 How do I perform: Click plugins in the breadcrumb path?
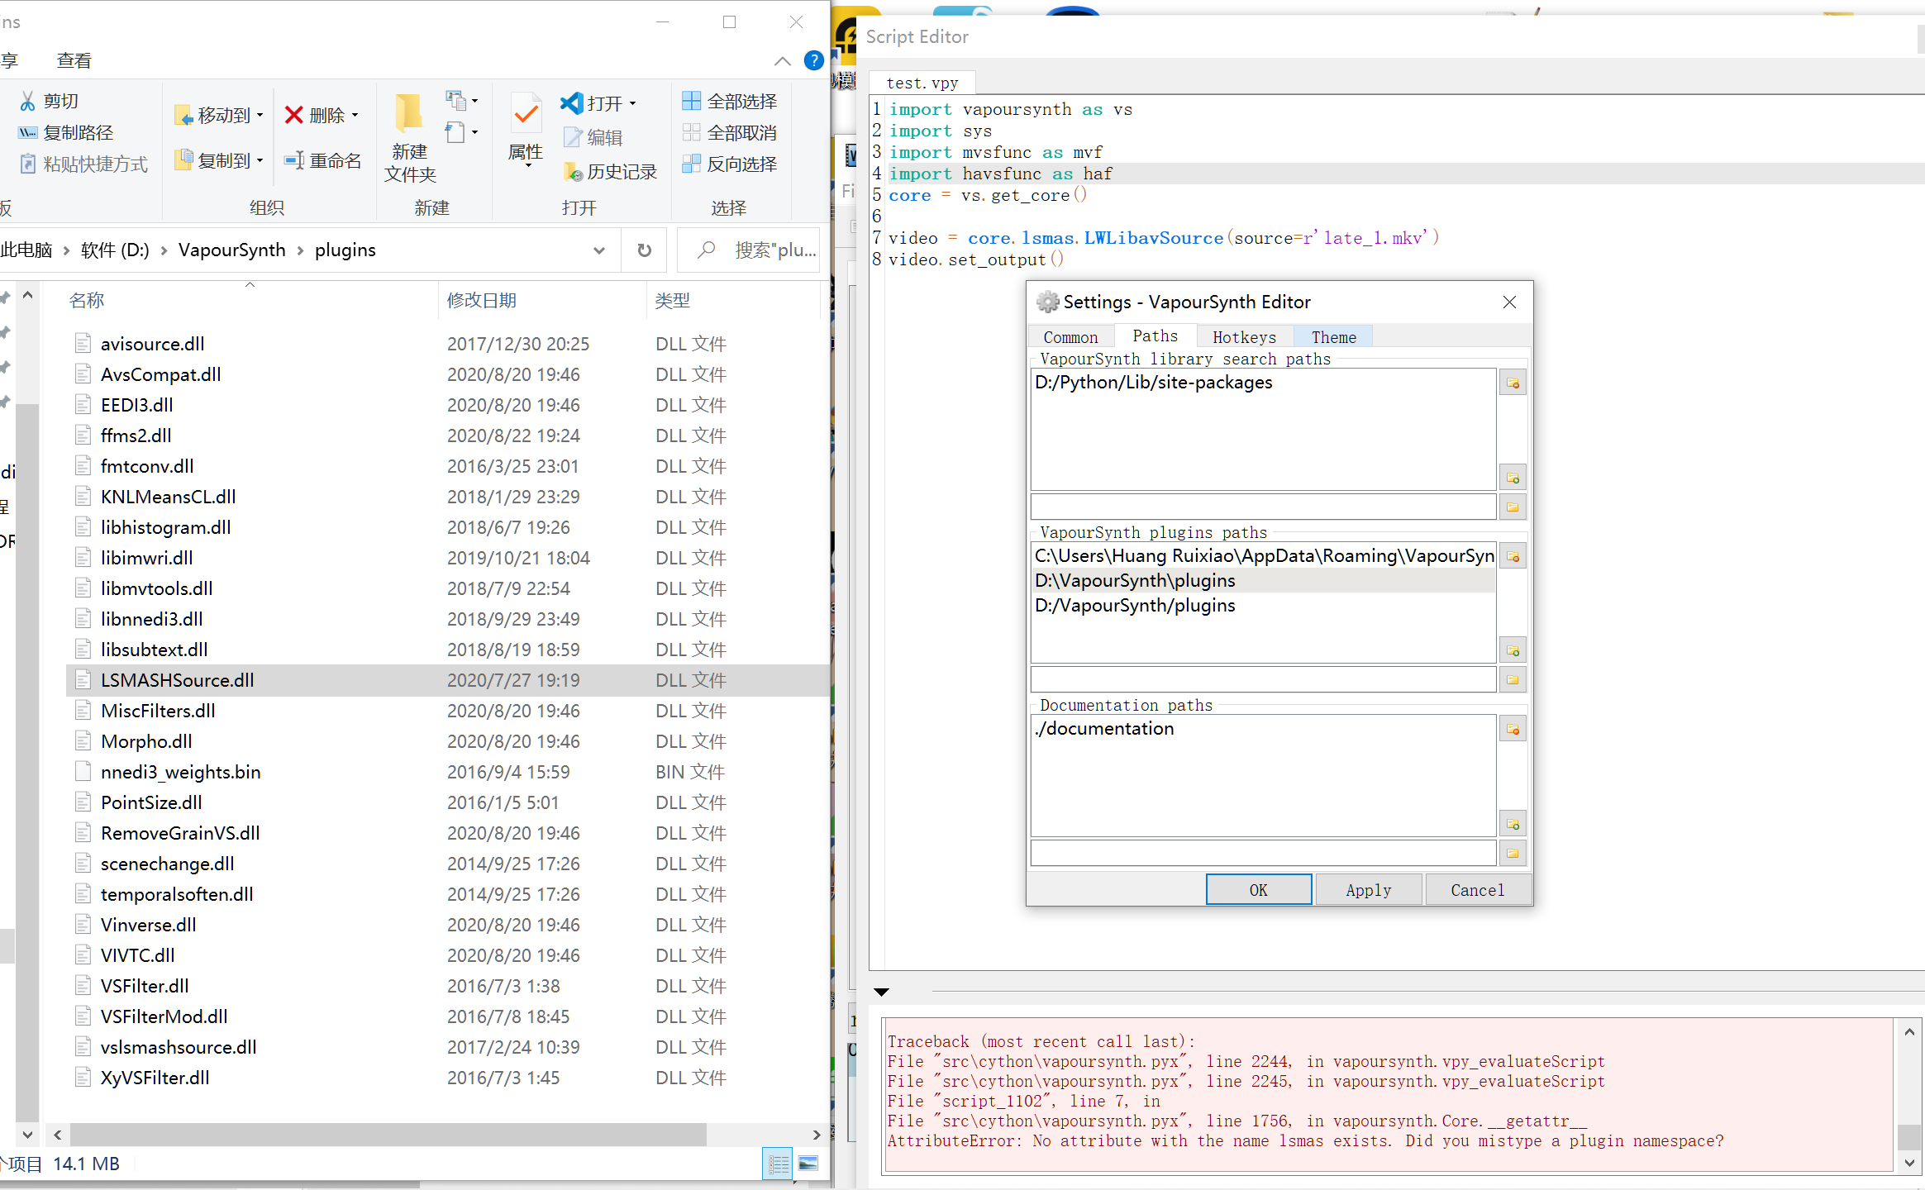[345, 250]
